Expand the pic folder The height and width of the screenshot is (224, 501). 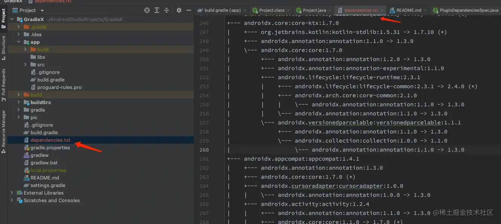pyautogui.click(x=18, y=117)
